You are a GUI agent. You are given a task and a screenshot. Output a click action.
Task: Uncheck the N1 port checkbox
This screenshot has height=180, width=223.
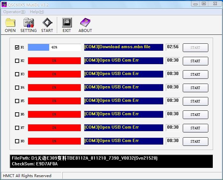(17, 48)
